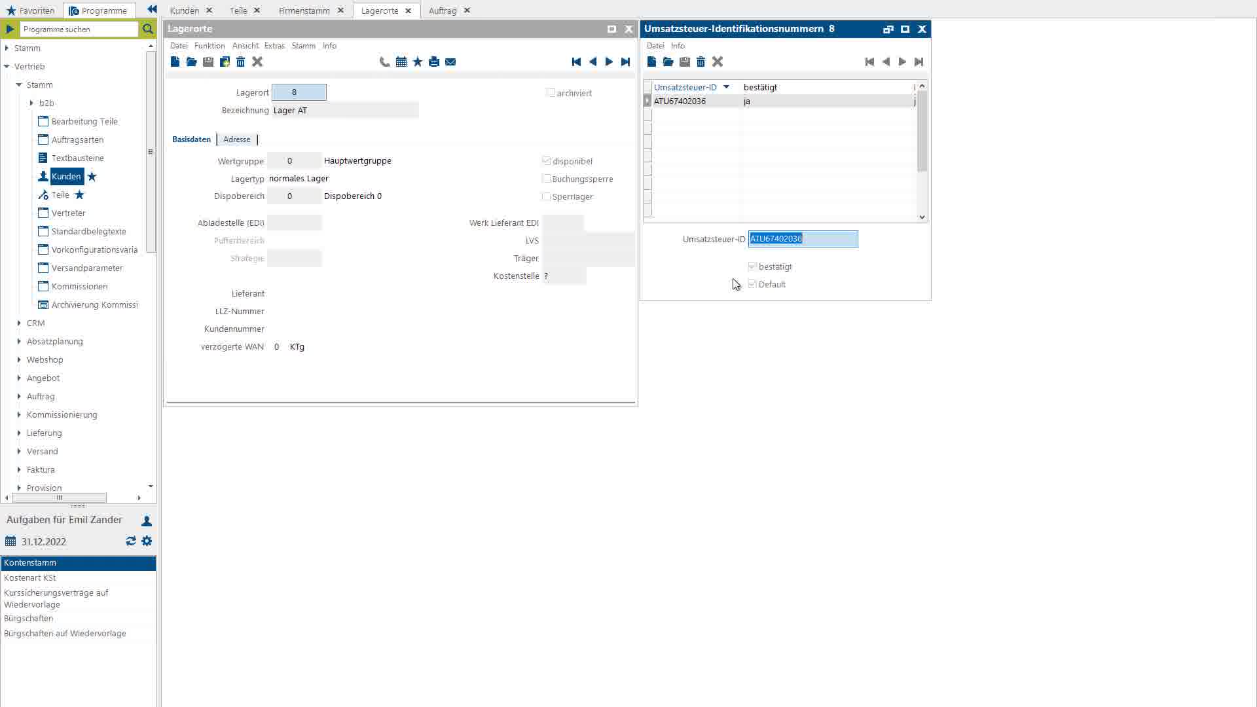Go to next record in Lagerorte
Viewport: 1257px width, 707px height.
click(x=609, y=62)
